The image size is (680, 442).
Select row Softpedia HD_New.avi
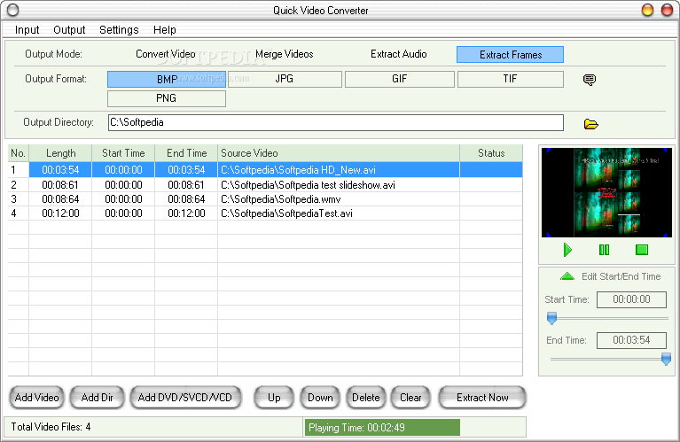tap(265, 170)
